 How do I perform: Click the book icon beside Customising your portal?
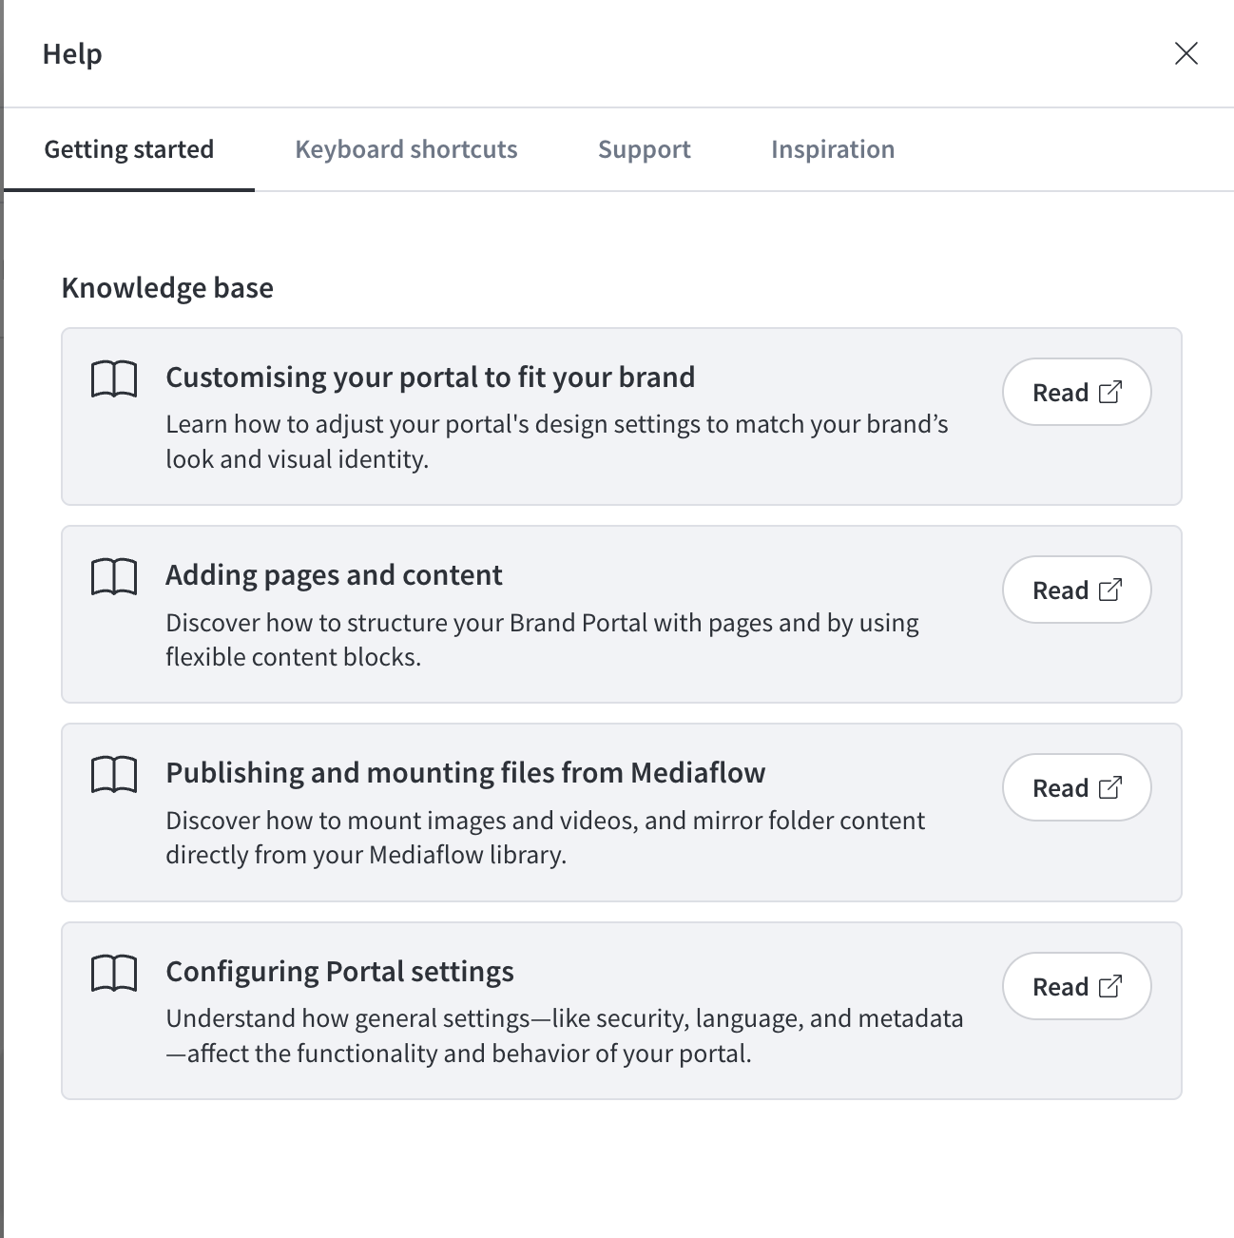coord(114,379)
